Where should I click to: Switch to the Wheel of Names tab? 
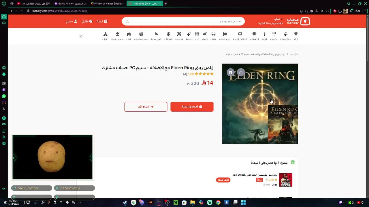point(108,3)
